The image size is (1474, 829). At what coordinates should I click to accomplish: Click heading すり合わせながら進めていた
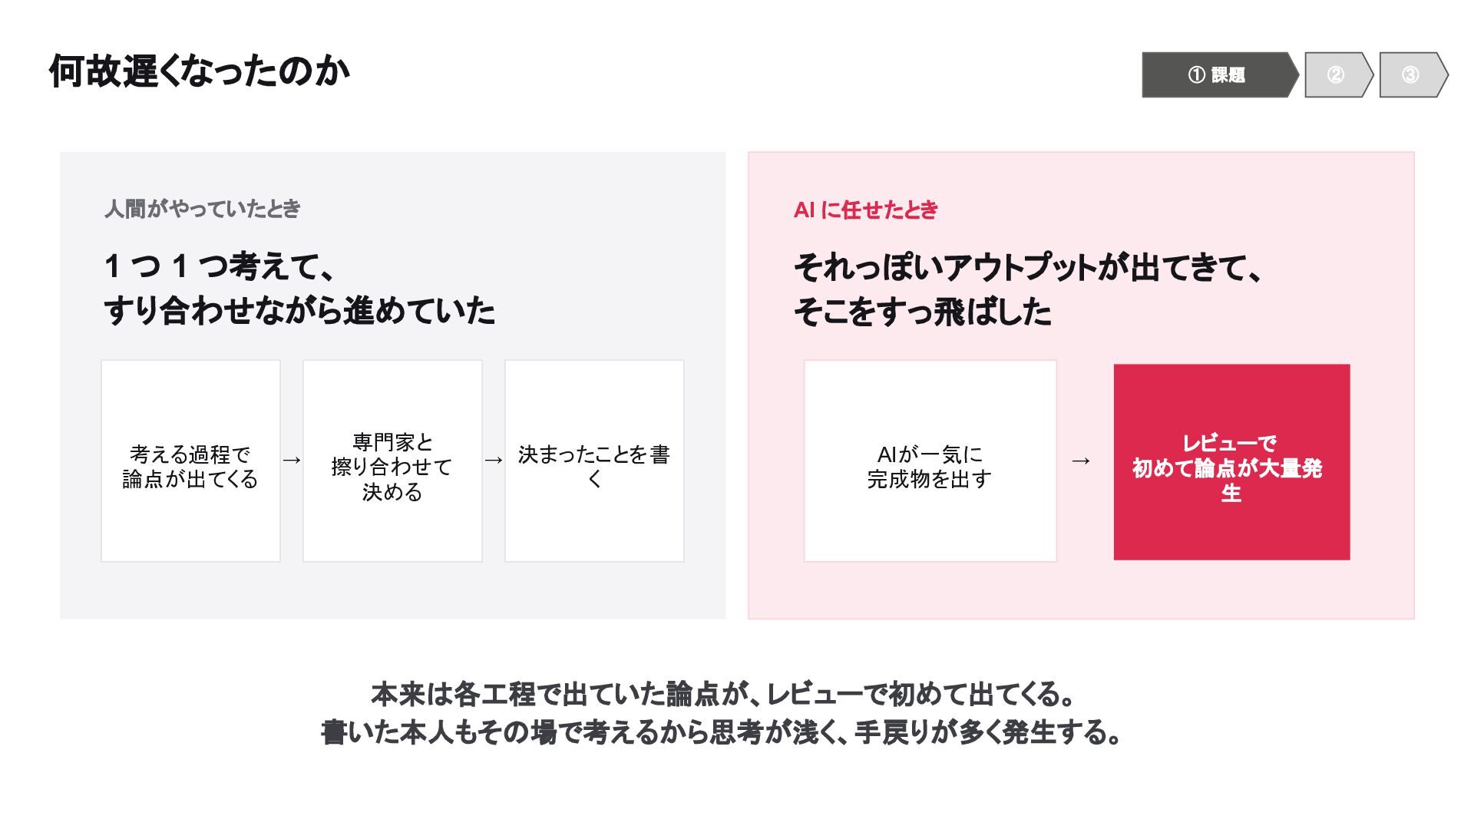coord(299,310)
